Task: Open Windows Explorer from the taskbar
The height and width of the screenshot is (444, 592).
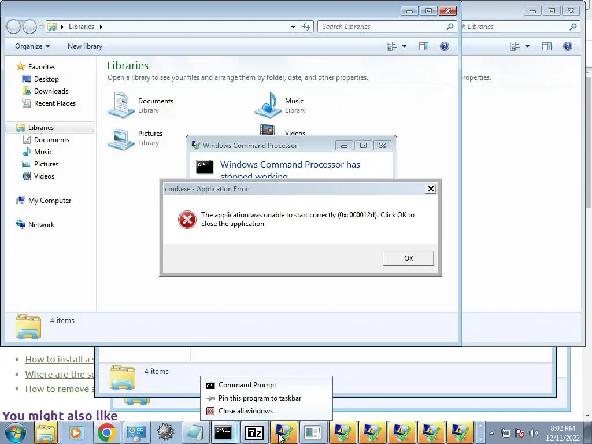Action: click(46, 432)
